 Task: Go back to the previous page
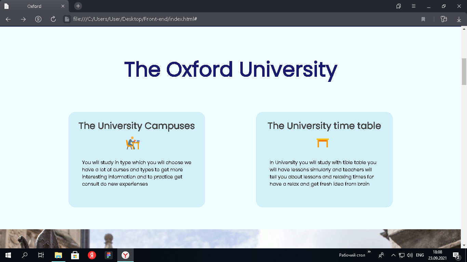tap(8, 19)
